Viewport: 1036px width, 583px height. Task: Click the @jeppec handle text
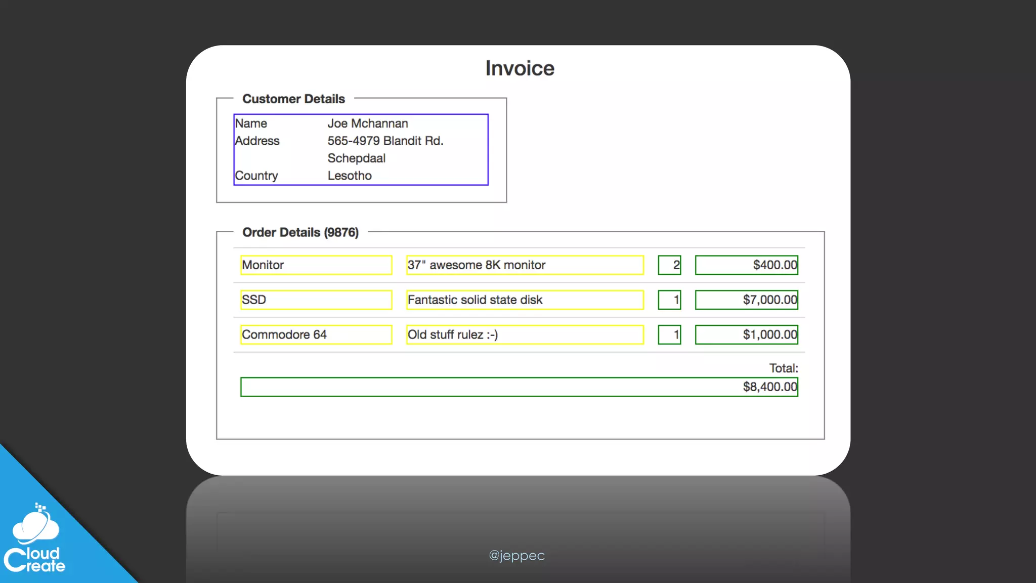(516, 556)
